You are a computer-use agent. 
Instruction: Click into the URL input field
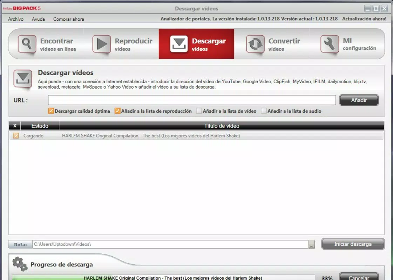pos(192,100)
